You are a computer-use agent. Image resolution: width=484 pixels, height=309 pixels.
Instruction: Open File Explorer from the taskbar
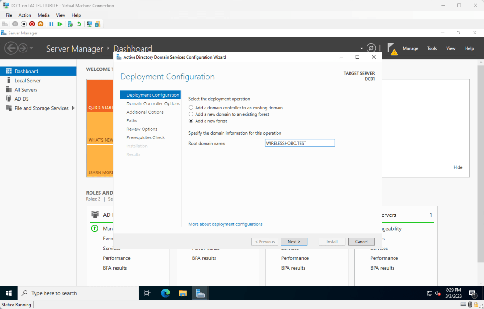pos(183,293)
